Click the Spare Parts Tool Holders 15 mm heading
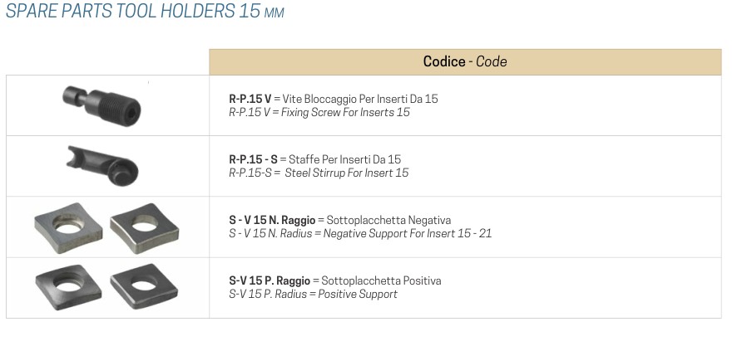Screen dimensions: 747x351 145,11
